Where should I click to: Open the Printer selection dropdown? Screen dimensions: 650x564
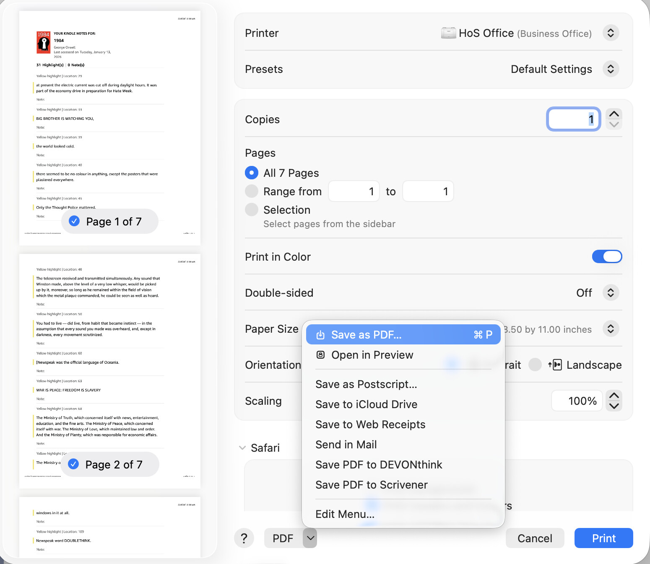pyautogui.click(x=611, y=33)
